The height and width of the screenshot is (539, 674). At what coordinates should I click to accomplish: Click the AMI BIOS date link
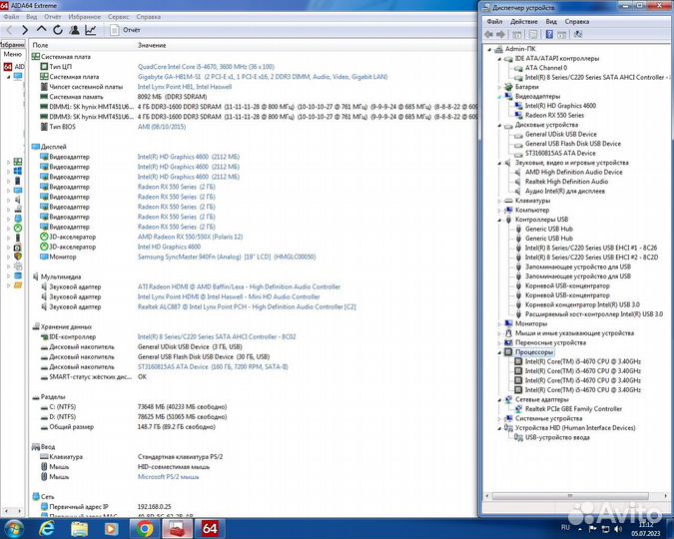pos(162,127)
